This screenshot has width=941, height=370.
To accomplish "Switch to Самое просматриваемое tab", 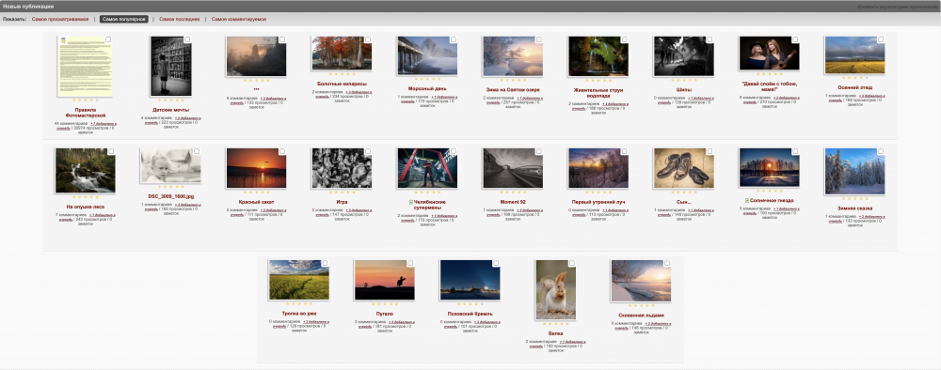I will [60, 19].
